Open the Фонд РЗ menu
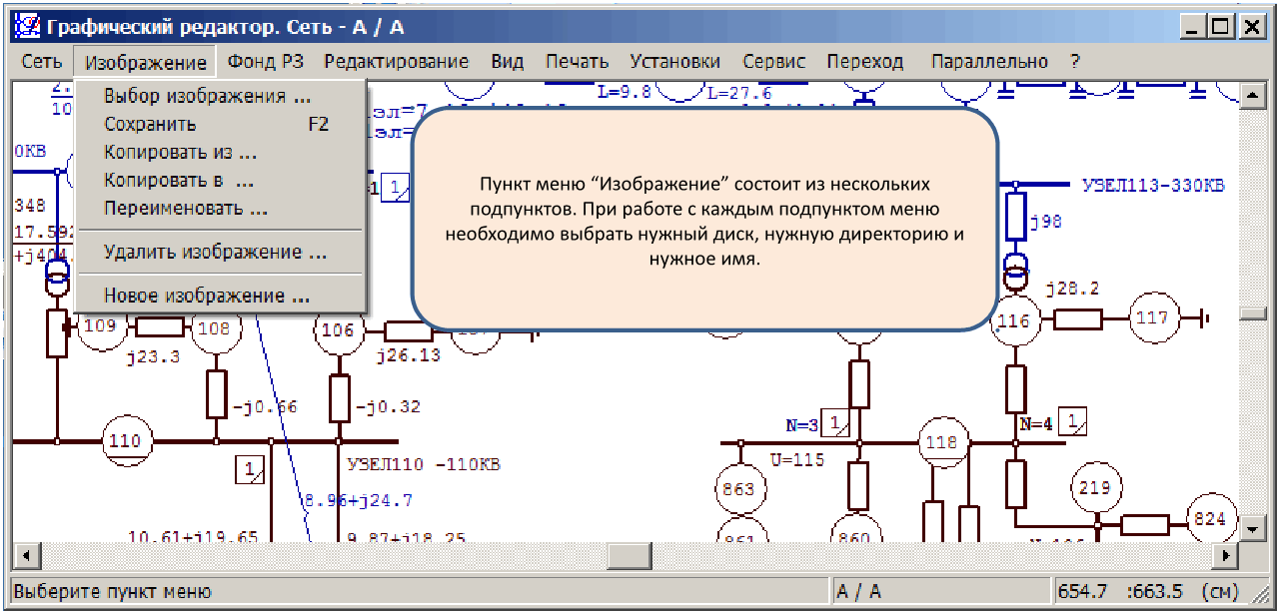The height and width of the screenshot is (612, 1283). pyautogui.click(x=265, y=62)
